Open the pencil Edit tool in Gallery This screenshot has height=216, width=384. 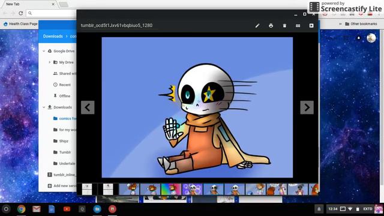257,25
